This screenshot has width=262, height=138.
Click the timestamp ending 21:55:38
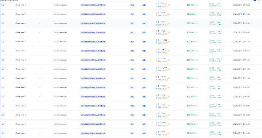click(241, 5)
